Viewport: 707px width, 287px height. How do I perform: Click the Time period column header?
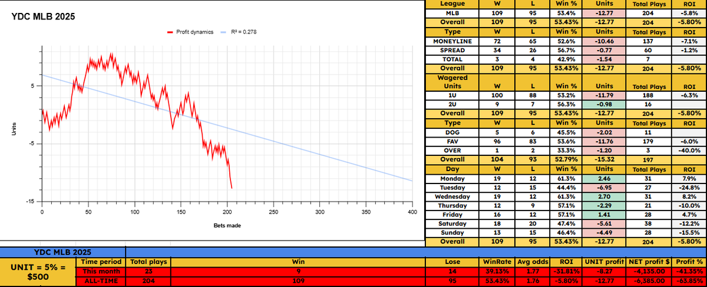[100, 262]
